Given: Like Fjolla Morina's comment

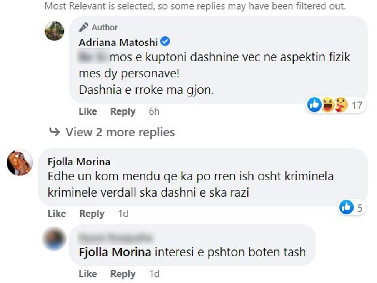Looking at the screenshot, I should click(x=57, y=213).
